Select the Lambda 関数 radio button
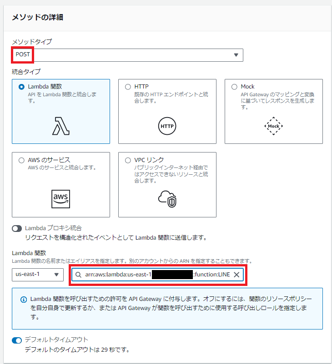The width and height of the screenshot is (332, 364). point(21,87)
